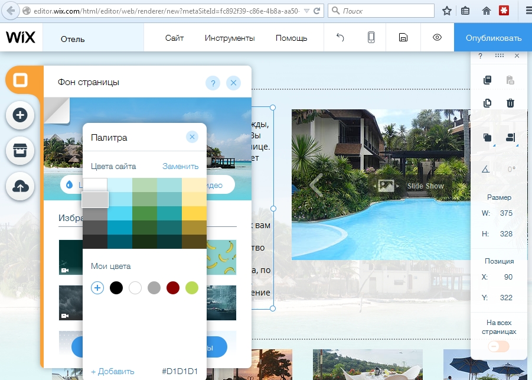Viewport: 532px width, 380px height.
Task: Open the App Market sidebar icon
Action: [20, 151]
